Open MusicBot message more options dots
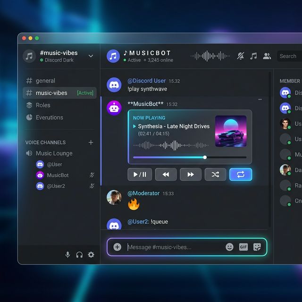 (260, 100)
